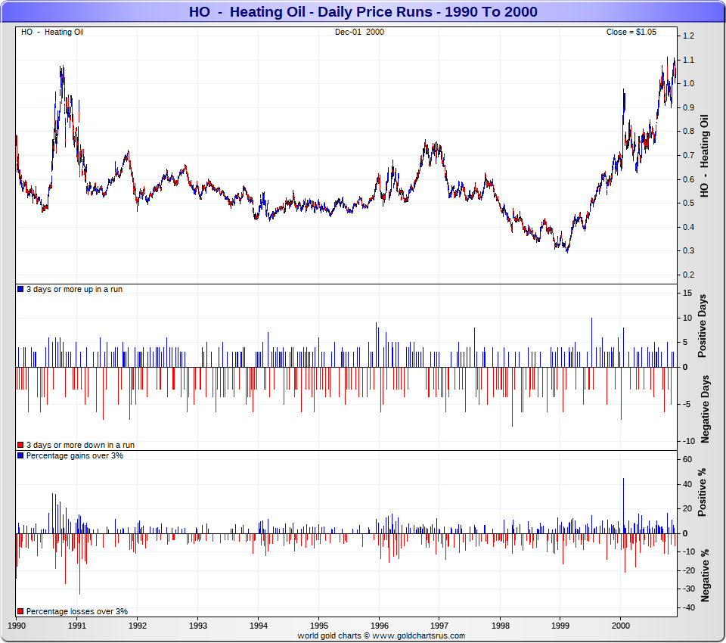
Task: Click the 'Percentage losses over 3%' legend text
Action: click(x=76, y=611)
